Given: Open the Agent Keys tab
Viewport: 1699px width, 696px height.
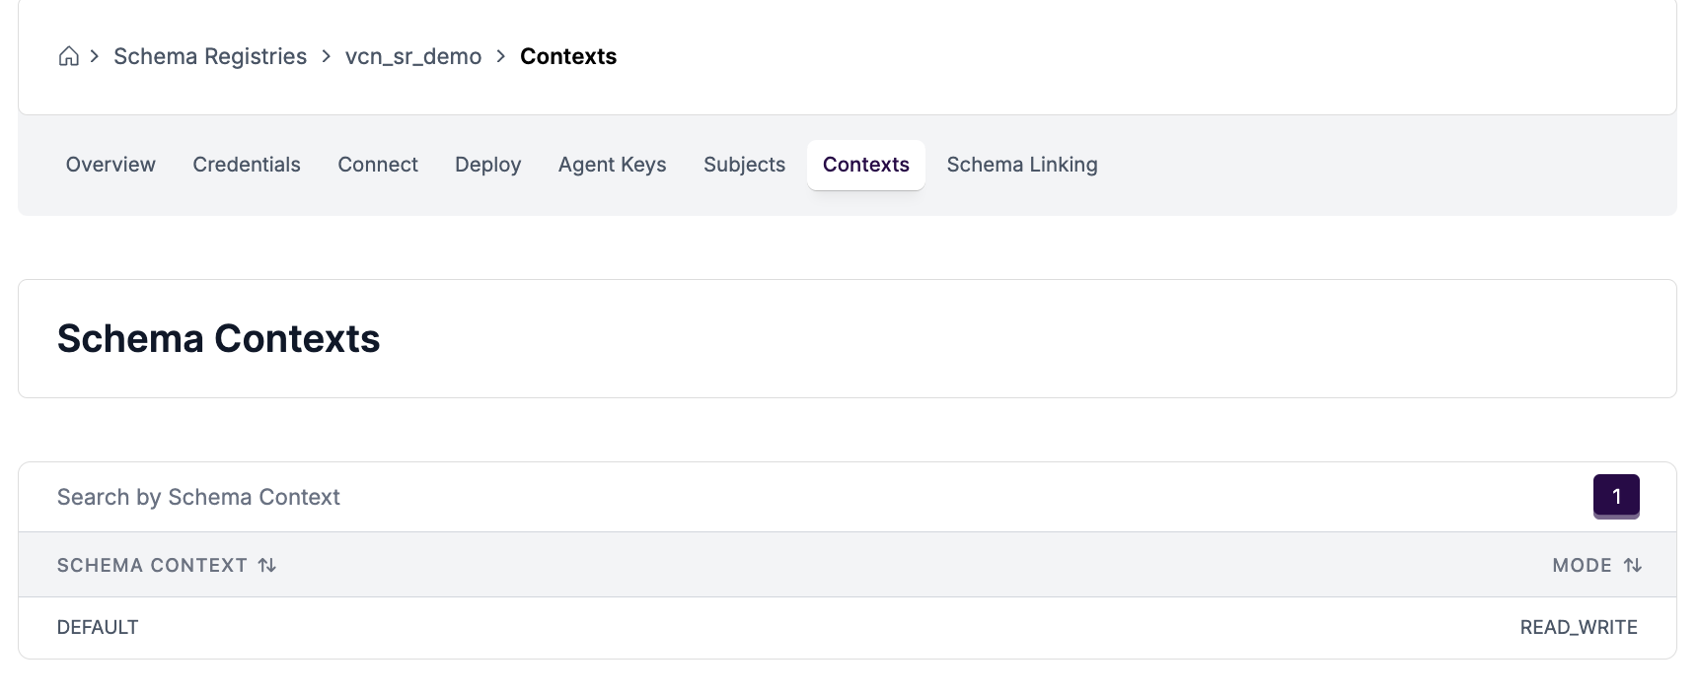Looking at the screenshot, I should (x=612, y=165).
